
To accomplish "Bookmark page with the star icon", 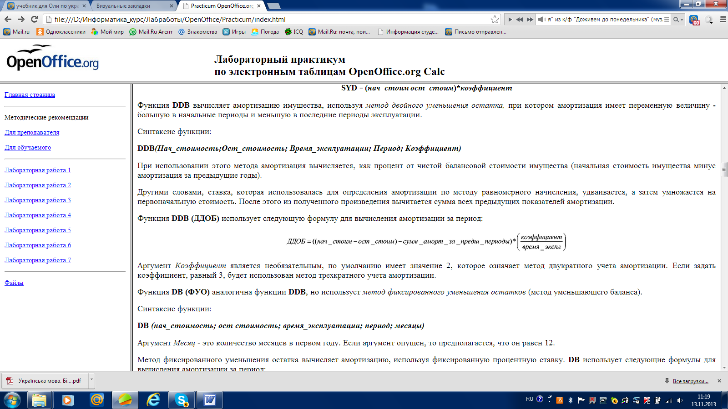I will (x=495, y=19).
